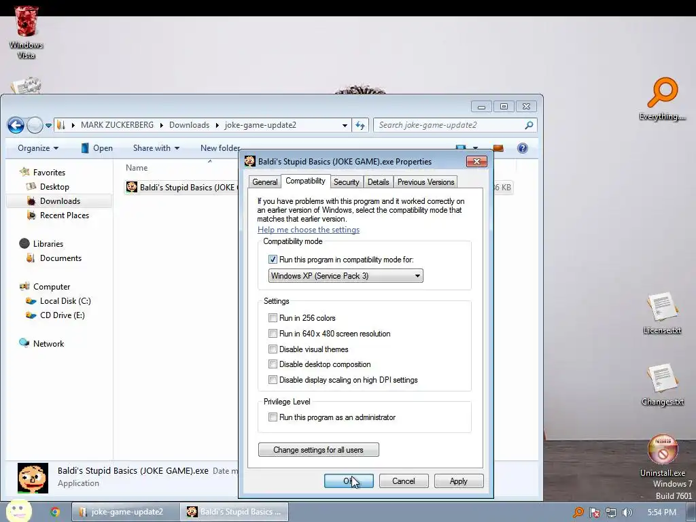This screenshot has height=522, width=696.
Task: Uncheck Run this program in compatibility mode
Action: (x=273, y=260)
